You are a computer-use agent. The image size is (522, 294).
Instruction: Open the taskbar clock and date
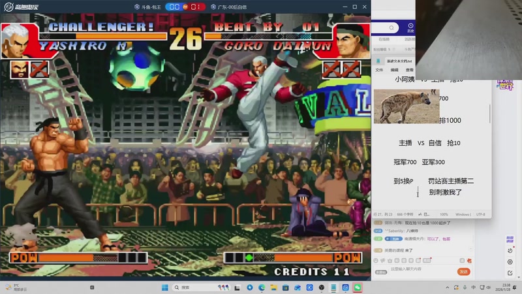504,287
